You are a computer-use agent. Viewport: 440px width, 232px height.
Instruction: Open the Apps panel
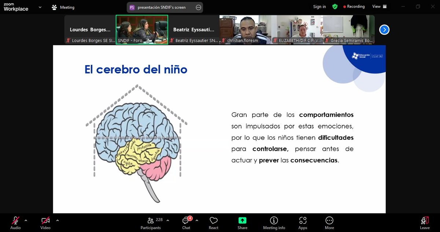pyautogui.click(x=302, y=223)
